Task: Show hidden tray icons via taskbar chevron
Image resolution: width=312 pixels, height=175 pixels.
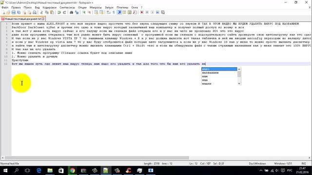Action: (261, 171)
